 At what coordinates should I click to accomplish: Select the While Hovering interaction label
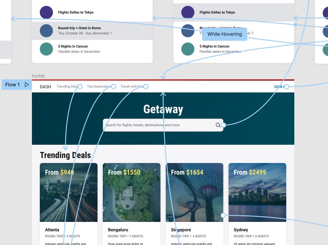coord(224,34)
